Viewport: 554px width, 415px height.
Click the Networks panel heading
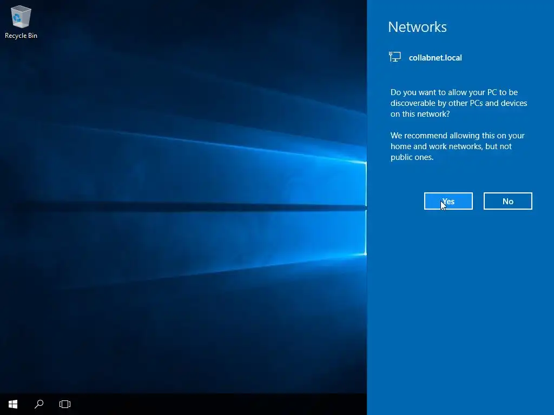point(417,27)
